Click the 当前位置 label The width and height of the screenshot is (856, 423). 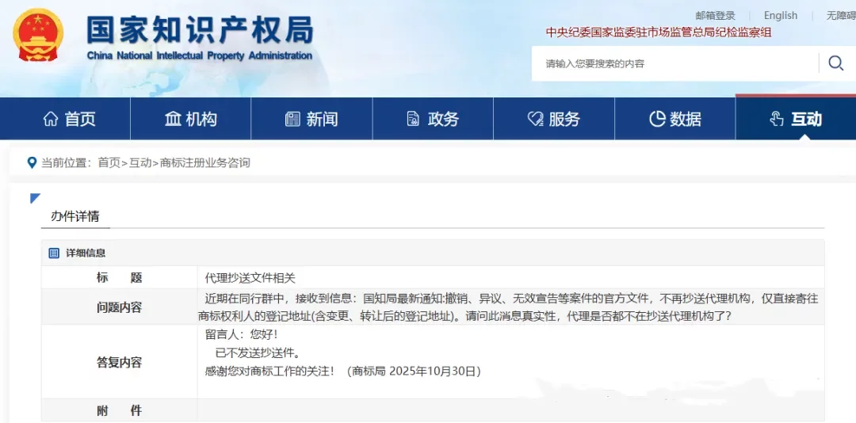point(66,162)
